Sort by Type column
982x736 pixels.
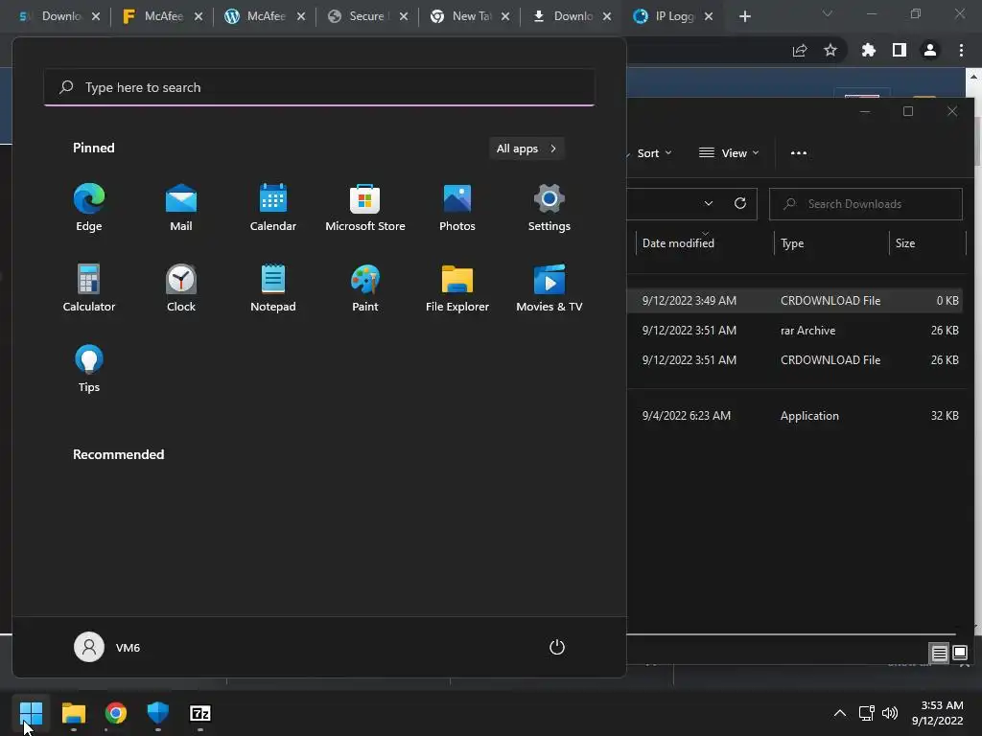[831, 242]
